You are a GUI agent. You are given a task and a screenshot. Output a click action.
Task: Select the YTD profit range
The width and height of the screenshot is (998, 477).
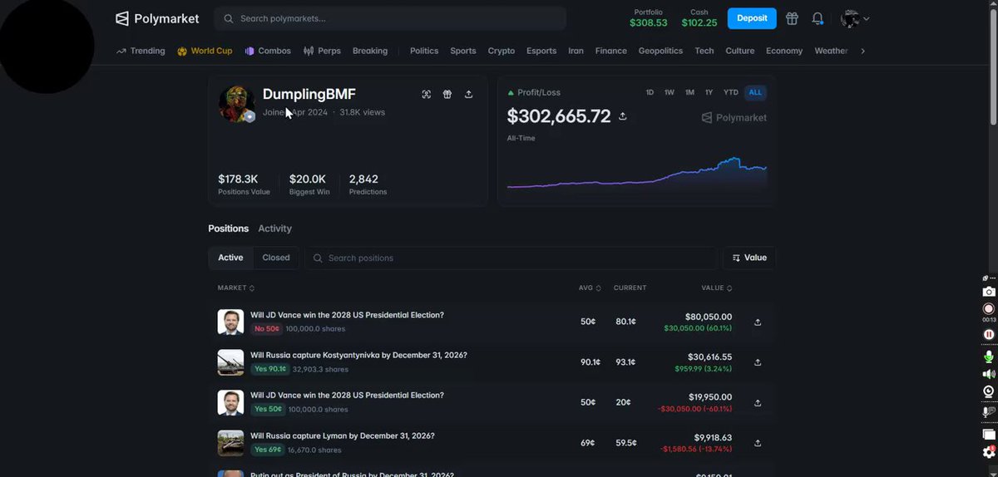731,92
